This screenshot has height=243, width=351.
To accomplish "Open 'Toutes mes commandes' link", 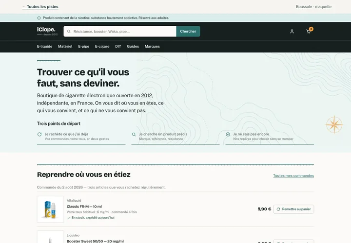I will point(293,175).
